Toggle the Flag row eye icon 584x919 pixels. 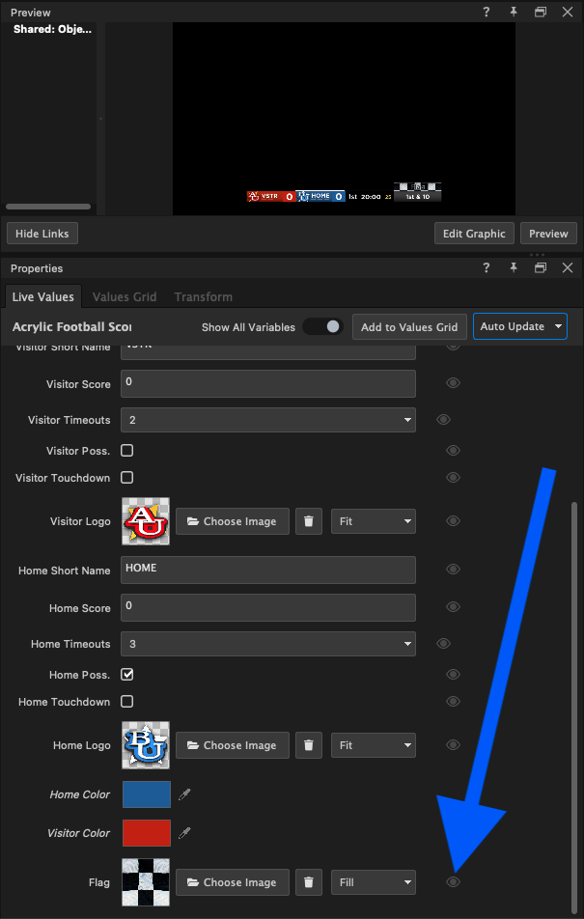(453, 882)
